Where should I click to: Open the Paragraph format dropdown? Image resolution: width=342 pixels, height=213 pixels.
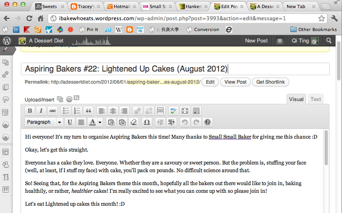coord(44,122)
